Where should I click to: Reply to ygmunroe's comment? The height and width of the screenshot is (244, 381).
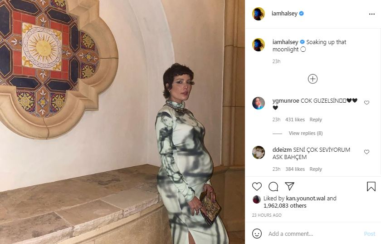[x=316, y=120]
